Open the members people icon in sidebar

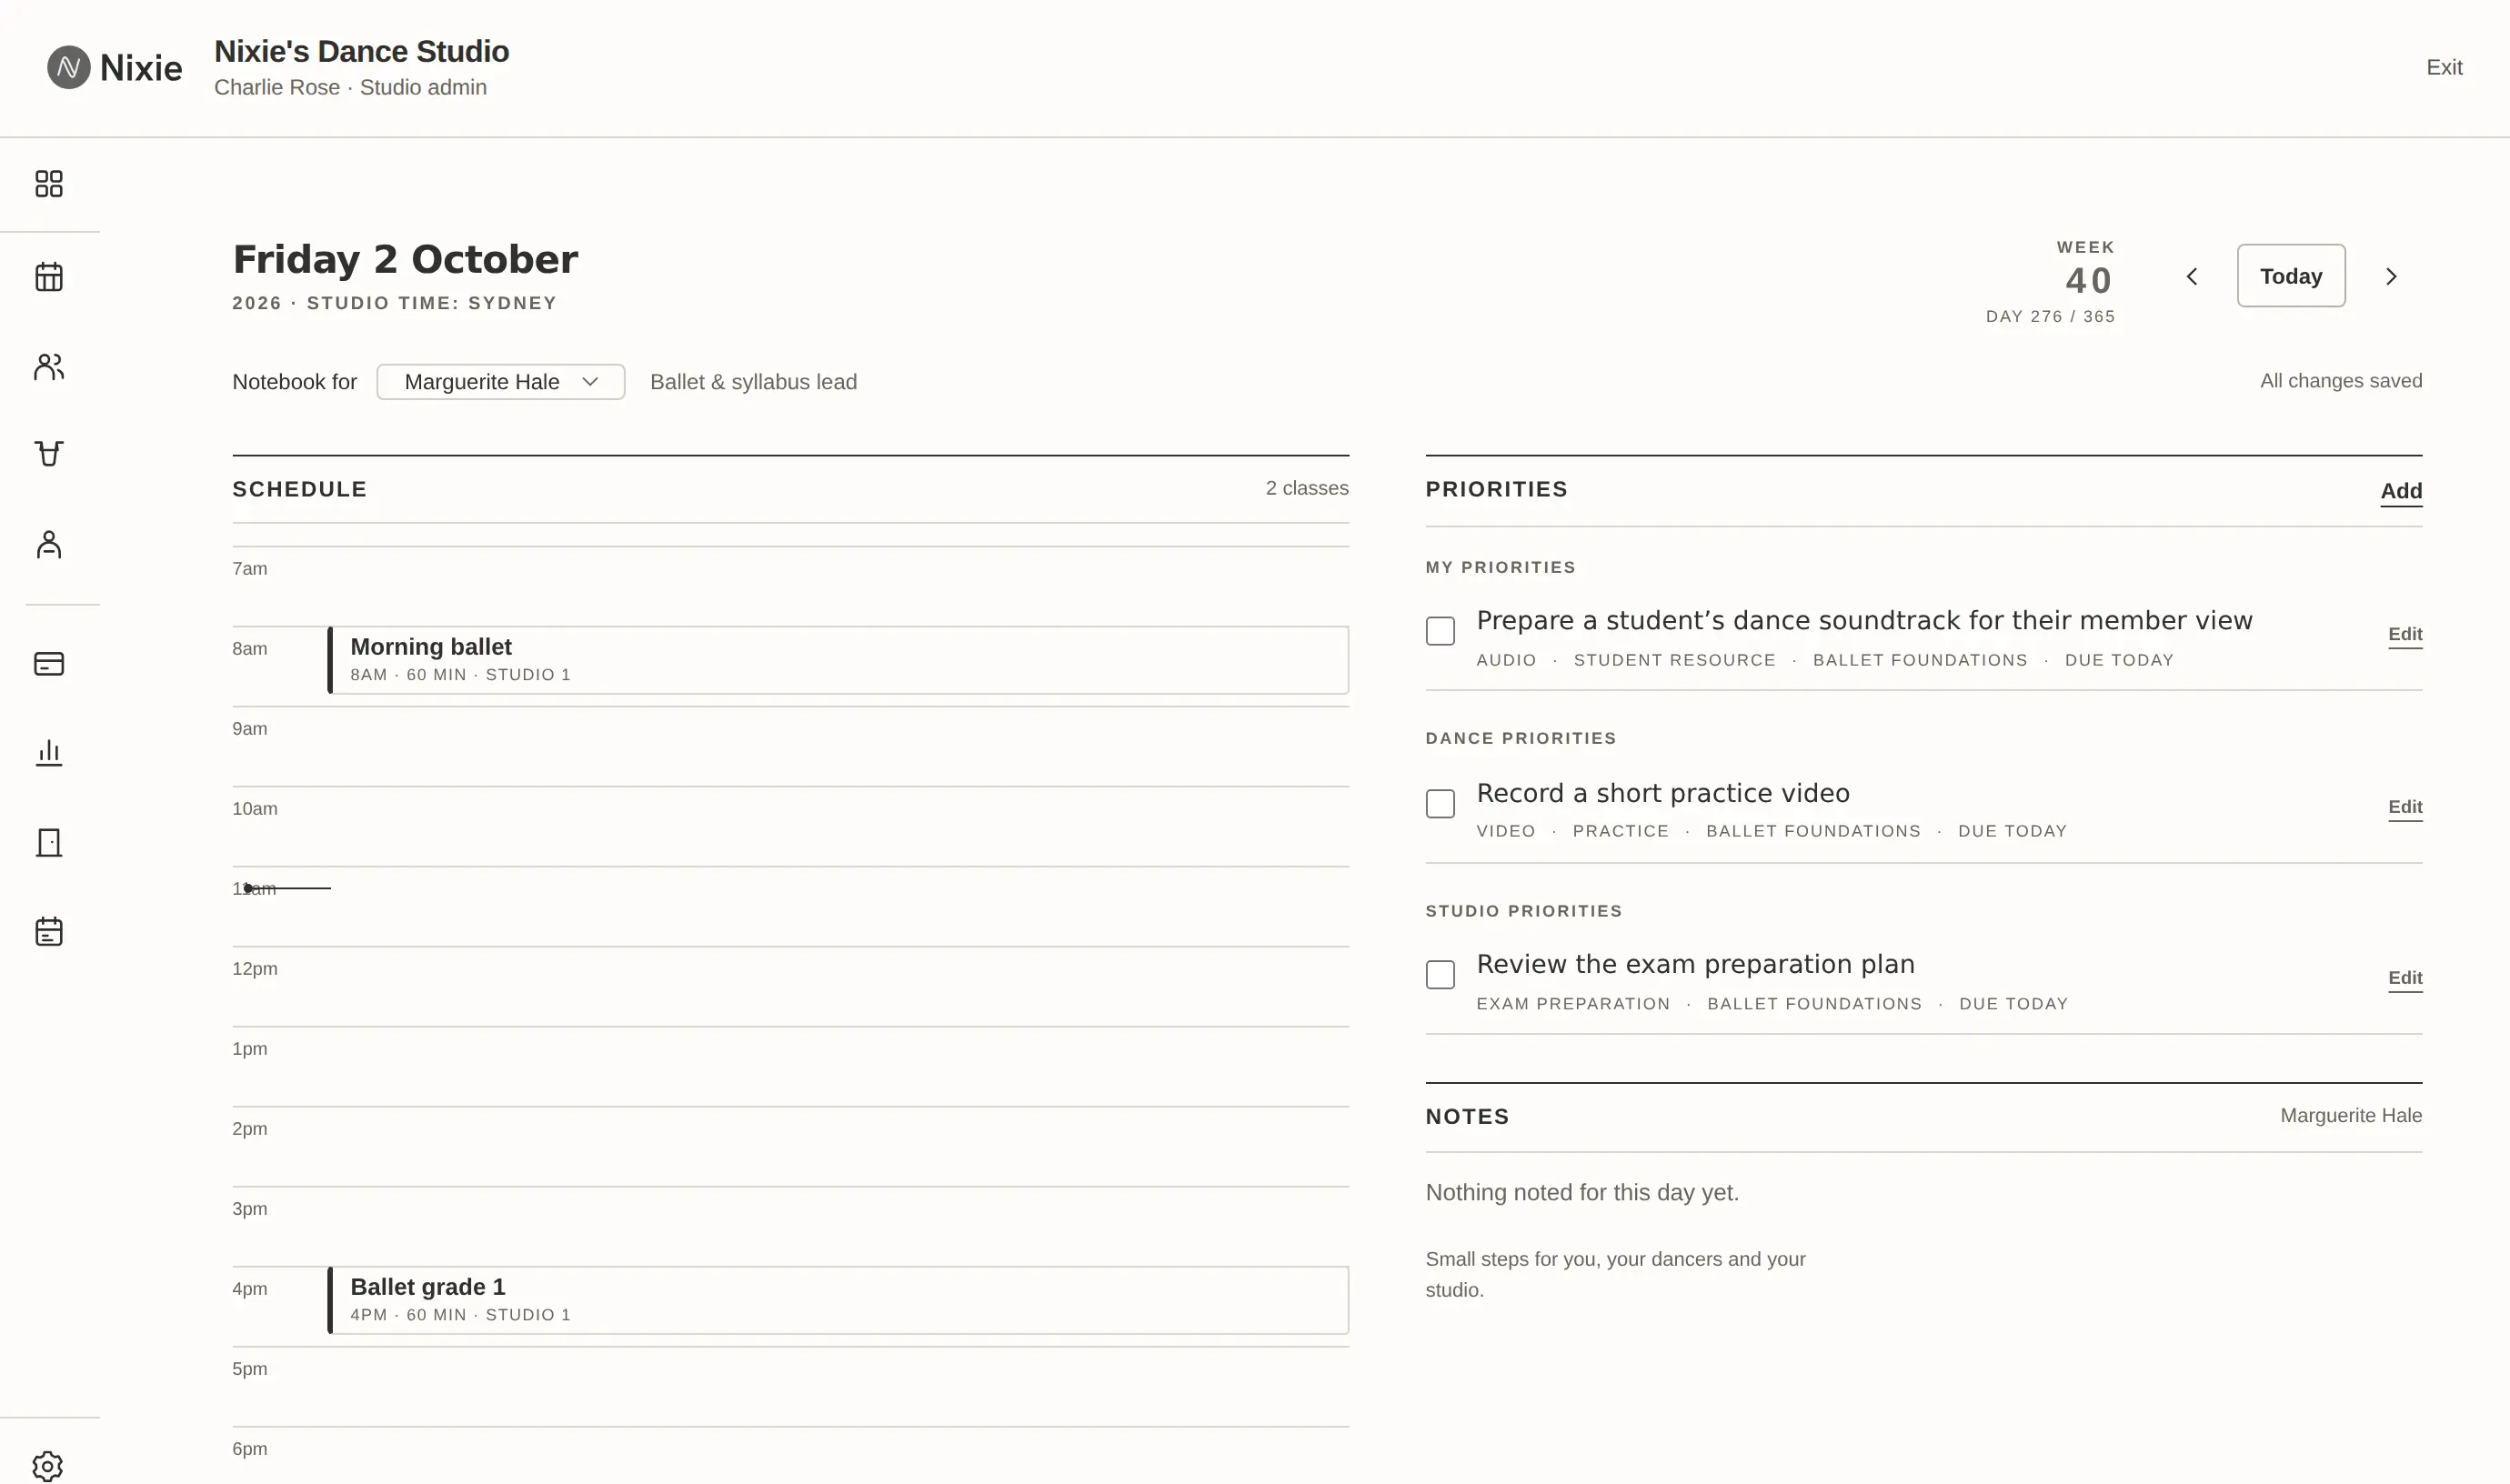click(x=49, y=367)
